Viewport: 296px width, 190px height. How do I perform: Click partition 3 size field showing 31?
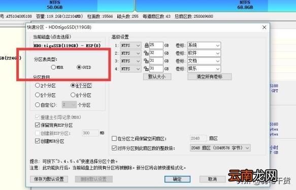pos(156,61)
